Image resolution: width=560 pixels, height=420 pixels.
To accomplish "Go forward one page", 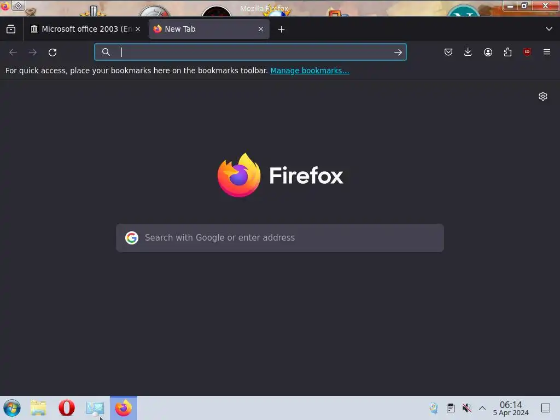I will click(x=33, y=52).
